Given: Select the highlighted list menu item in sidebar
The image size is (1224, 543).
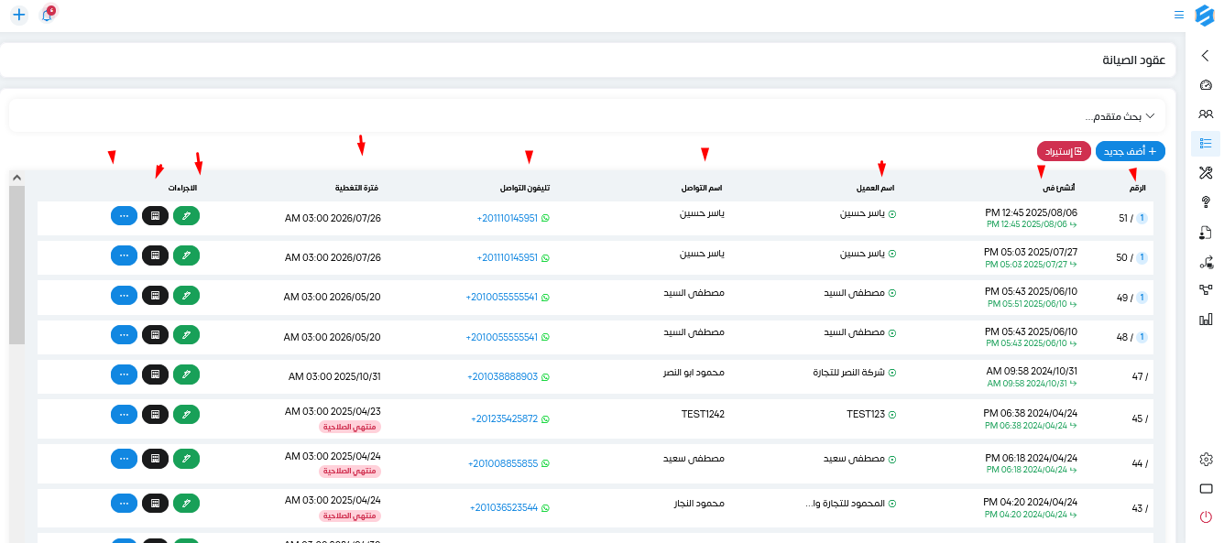Looking at the screenshot, I should pos(1206,144).
